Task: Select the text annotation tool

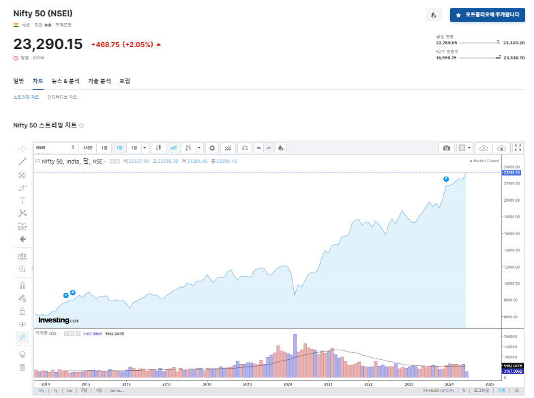Action: coord(23,200)
